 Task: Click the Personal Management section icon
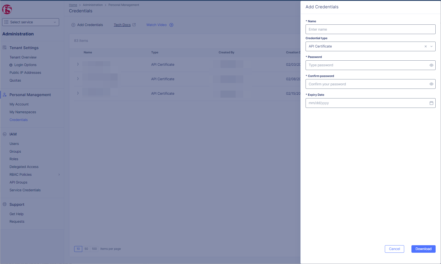pos(4,94)
